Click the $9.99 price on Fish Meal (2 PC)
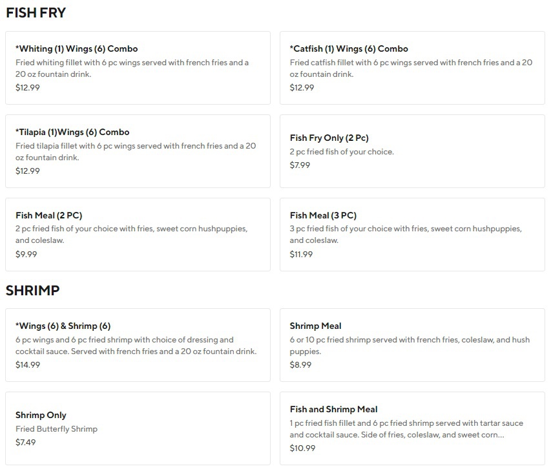 click(26, 255)
